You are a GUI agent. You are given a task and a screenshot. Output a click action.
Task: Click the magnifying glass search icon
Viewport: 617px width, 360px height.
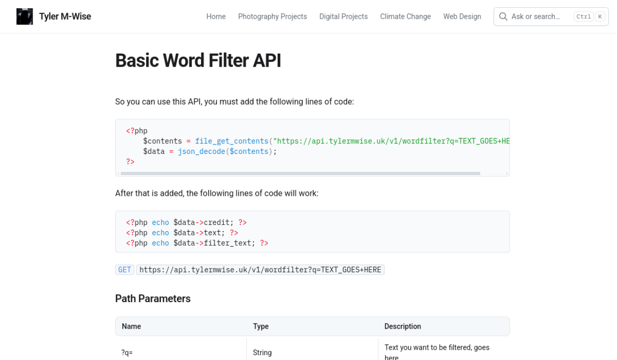(503, 16)
